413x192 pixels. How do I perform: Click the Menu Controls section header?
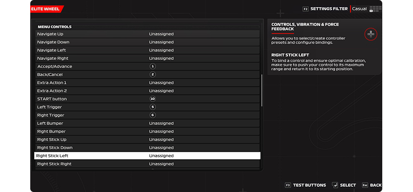click(x=55, y=27)
